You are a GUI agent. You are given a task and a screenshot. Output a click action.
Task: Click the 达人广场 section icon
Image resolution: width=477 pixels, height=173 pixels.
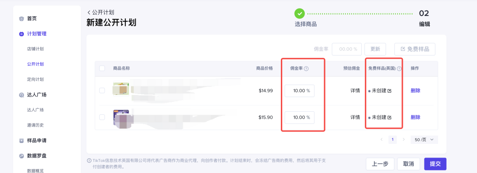click(21, 95)
